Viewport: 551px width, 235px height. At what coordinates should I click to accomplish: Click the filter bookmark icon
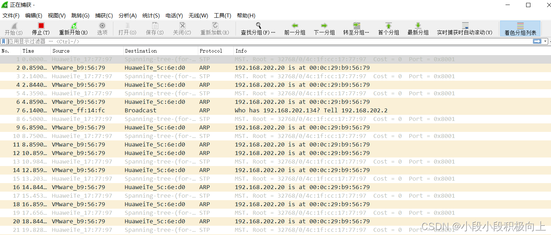coord(4,42)
